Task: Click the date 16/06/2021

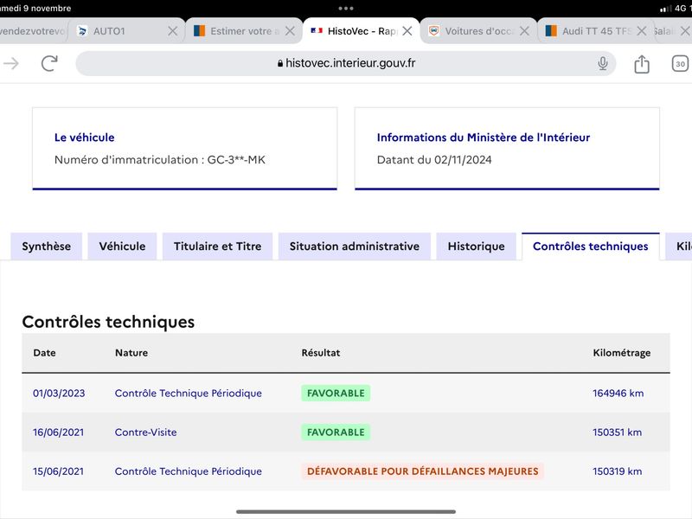Action: tap(58, 432)
